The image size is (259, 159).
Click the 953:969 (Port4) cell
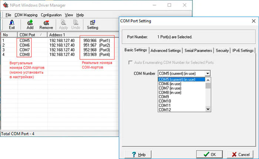point(97,54)
